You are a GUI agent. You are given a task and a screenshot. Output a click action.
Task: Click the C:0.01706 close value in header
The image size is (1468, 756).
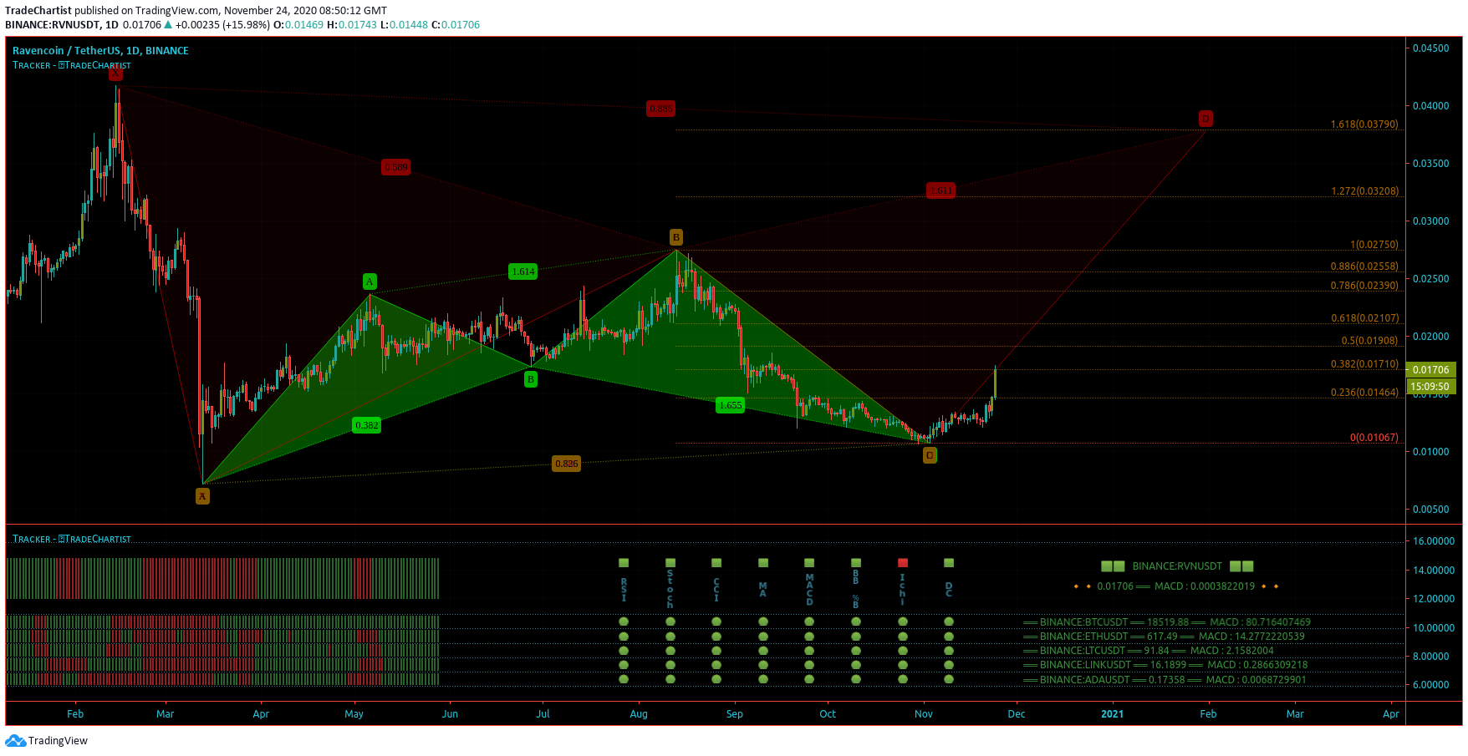[456, 25]
